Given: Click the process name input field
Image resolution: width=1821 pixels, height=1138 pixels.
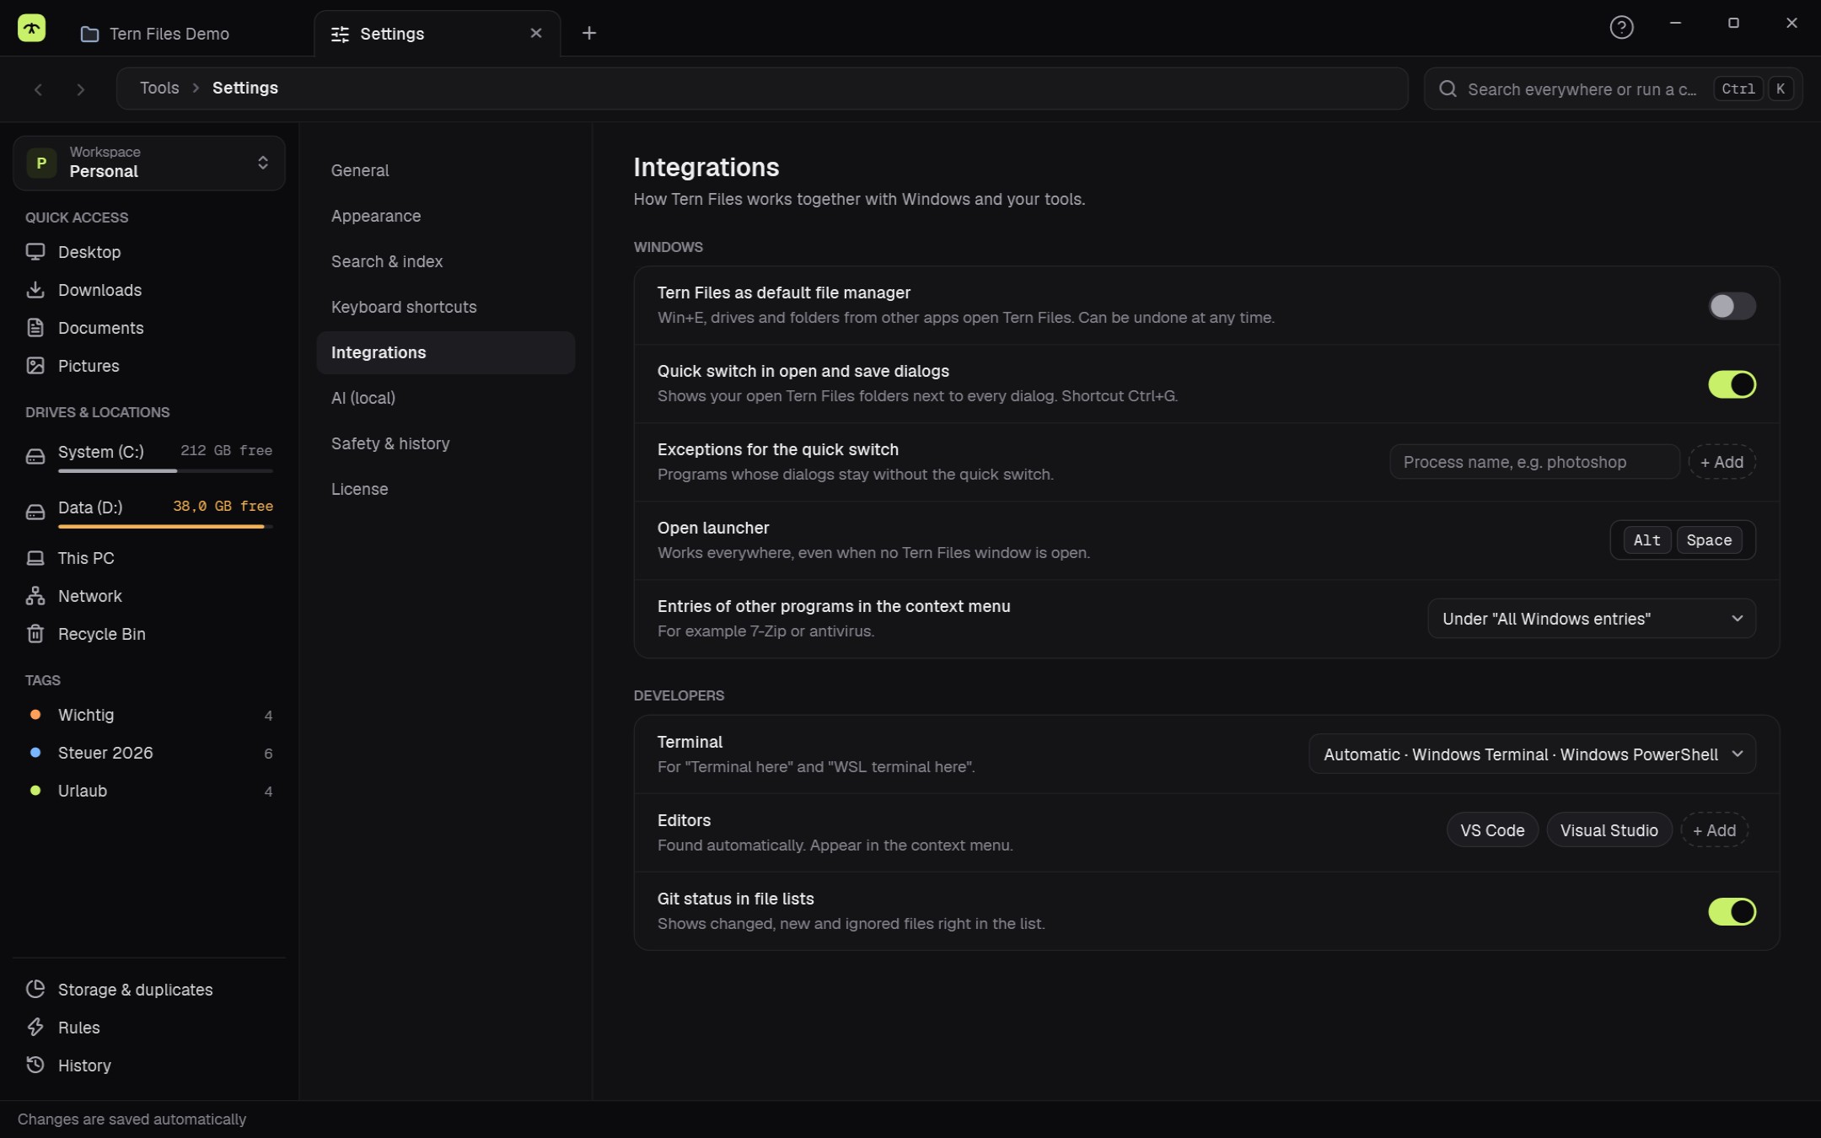Looking at the screenshot, I should tap(1534, 462).
